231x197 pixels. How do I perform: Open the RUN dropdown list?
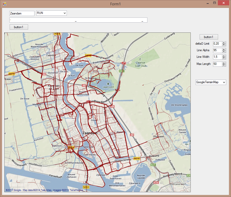click(x=65, y=13)
